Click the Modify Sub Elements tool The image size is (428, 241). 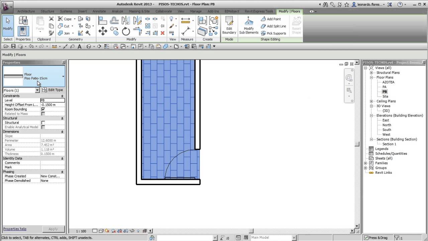coord(249,25)
